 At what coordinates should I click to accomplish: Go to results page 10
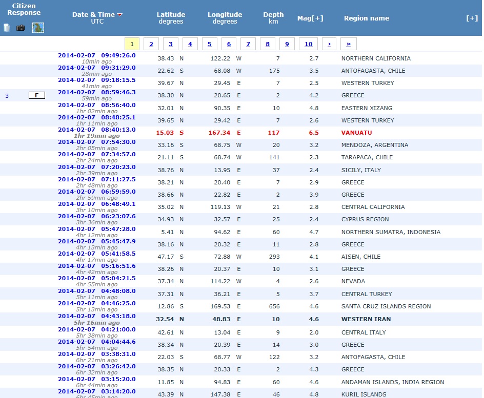(x=308, y=44)
